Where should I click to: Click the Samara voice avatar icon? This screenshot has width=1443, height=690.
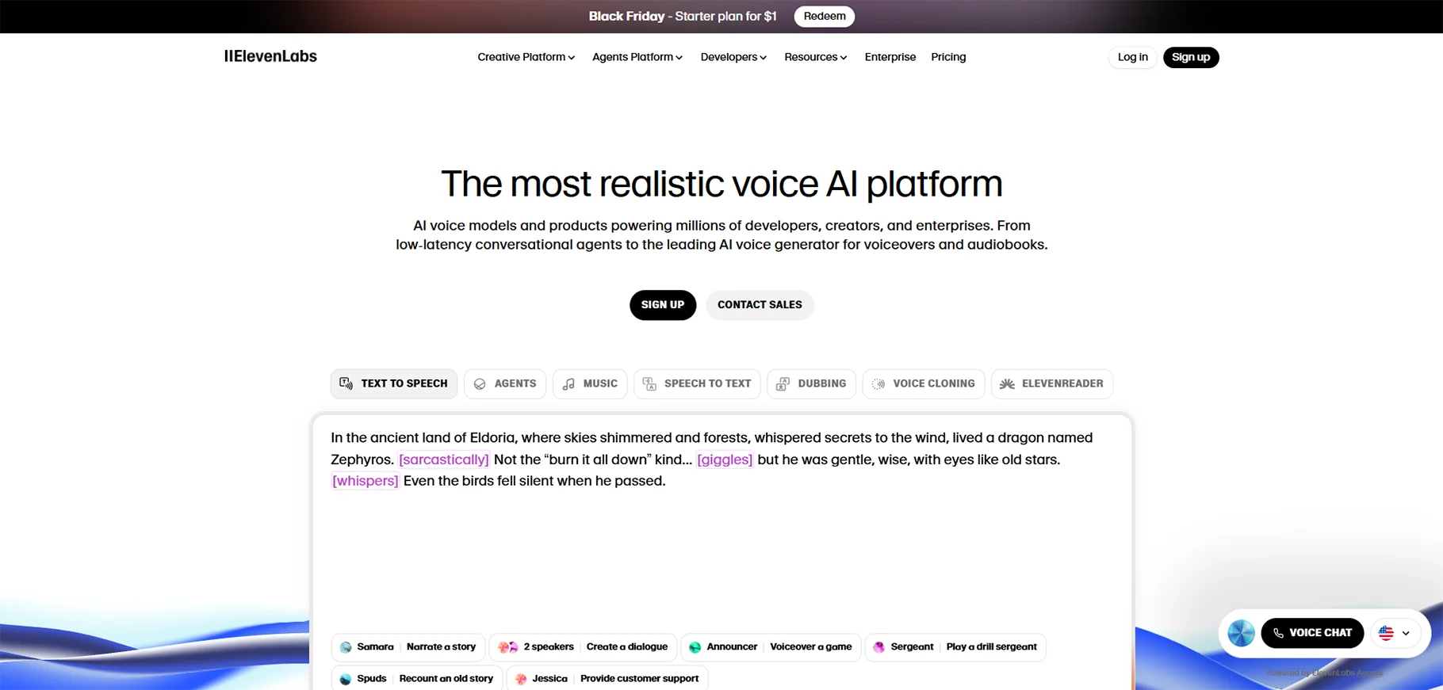[346, 647]
